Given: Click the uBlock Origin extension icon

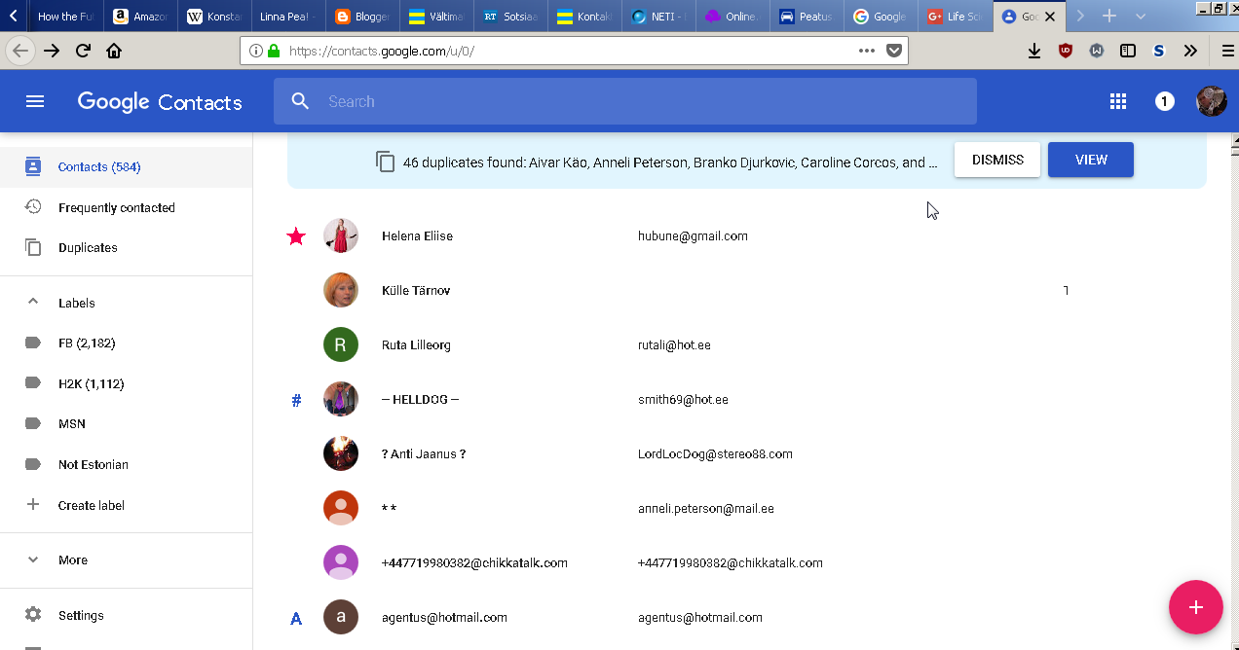Looking at the screenshot, I should pyautogui.click(x=1066, y=51).
